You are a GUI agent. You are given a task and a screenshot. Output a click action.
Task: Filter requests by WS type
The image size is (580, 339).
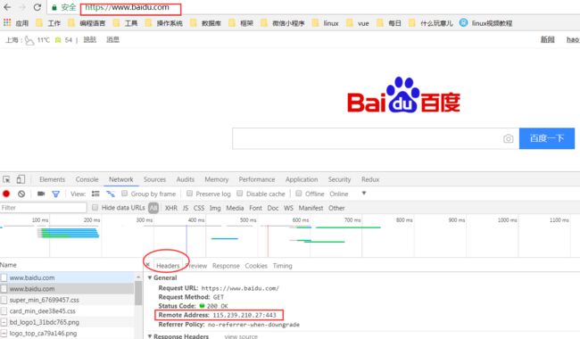click(288, 208)
